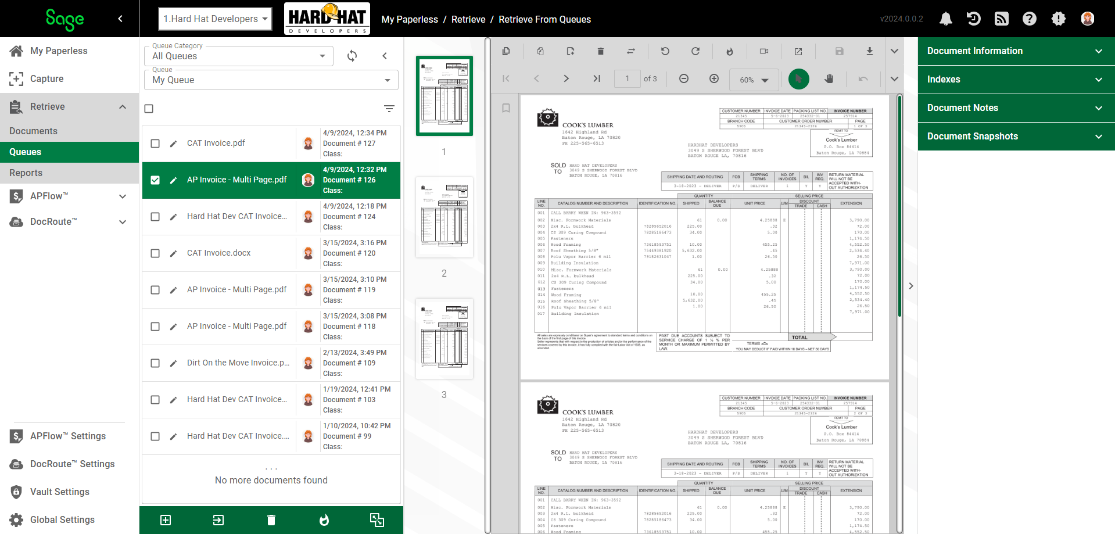Expand the APFlow menu section

(69, 196)
